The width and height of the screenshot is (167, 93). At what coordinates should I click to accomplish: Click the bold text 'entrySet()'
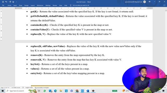36,73
